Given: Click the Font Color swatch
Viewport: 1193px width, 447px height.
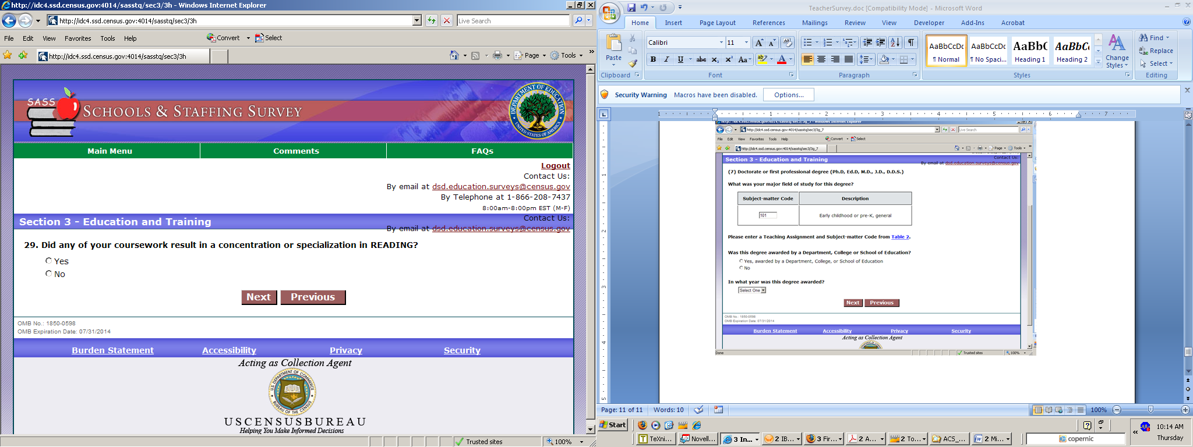Looking at the screenshot, I should click(781, 59).
